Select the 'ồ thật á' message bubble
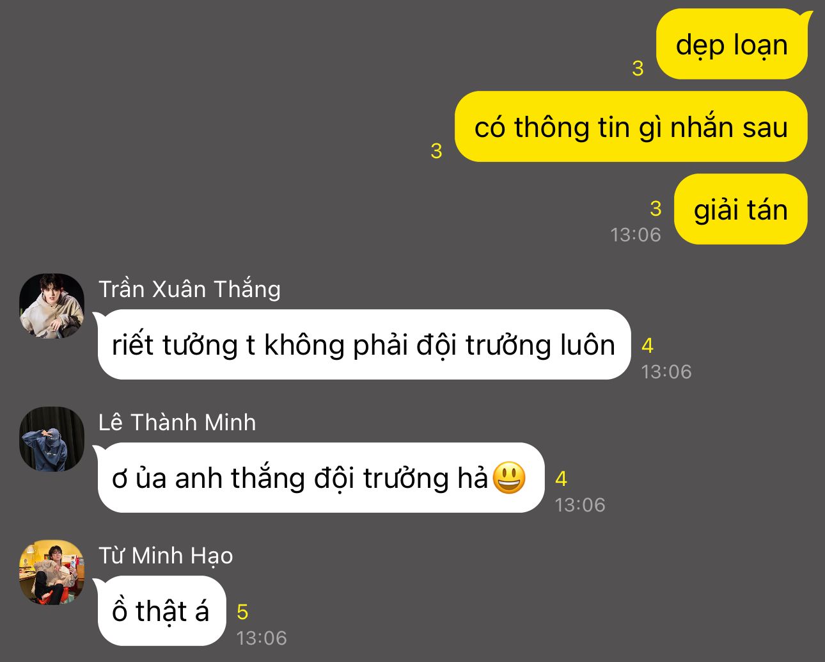Image resolution: width=825 pixels, height=662 pixels. (x=161, y=611)
